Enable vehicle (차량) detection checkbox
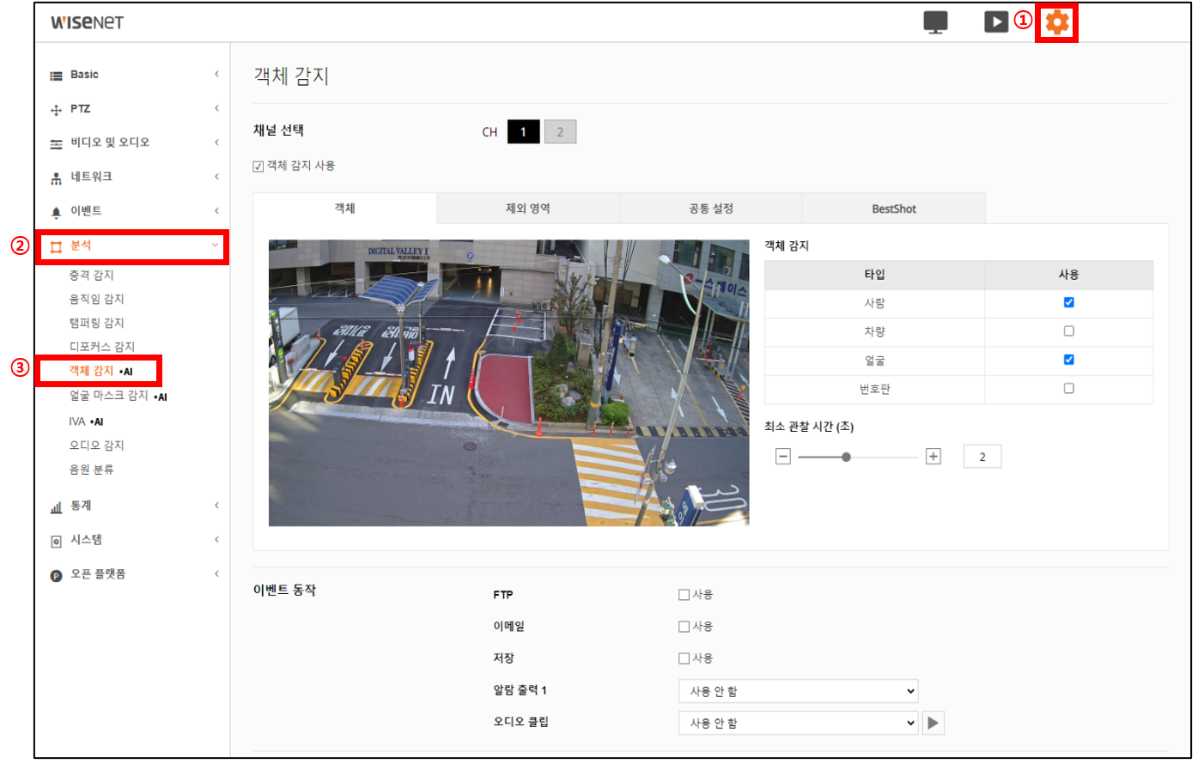Viewport: 1198px width, 764px height. tap(1068, 331)
